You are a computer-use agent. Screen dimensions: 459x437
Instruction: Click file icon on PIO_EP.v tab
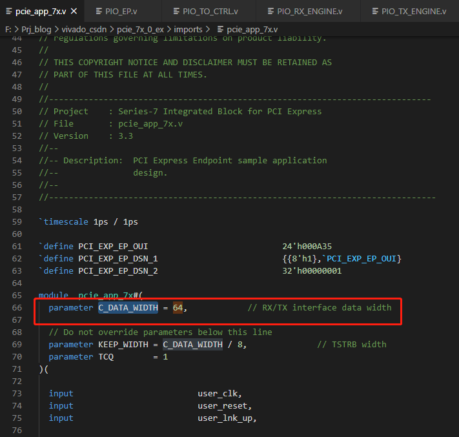[x=99, y=12]
